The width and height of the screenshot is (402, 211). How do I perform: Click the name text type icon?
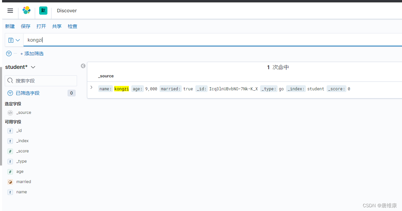(10, 192)
